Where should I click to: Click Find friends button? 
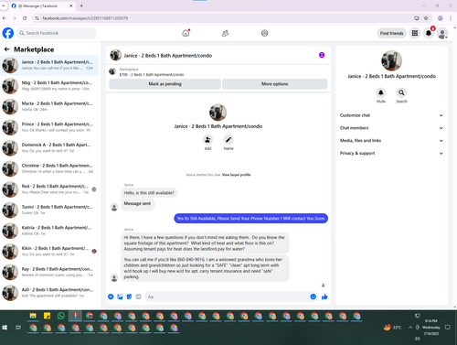click(x=391, y=33)
